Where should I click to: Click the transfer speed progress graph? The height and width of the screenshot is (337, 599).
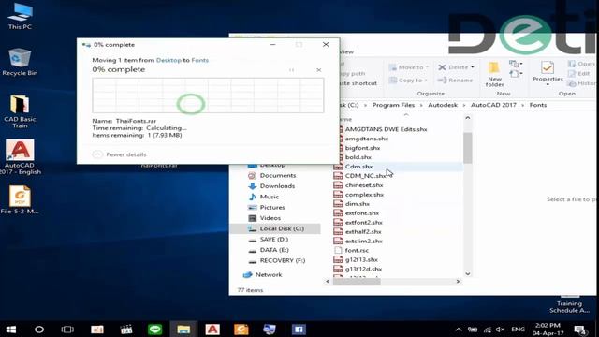(208, 95)
